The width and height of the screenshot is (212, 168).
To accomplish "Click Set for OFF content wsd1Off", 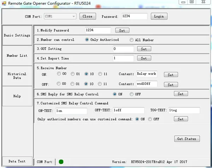I will coord(171,85).
